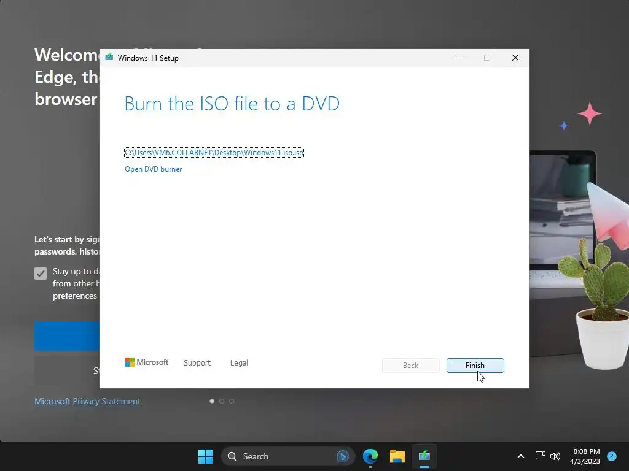Open Microsoft Privacy Statement link in Edge

click(87, 401)
